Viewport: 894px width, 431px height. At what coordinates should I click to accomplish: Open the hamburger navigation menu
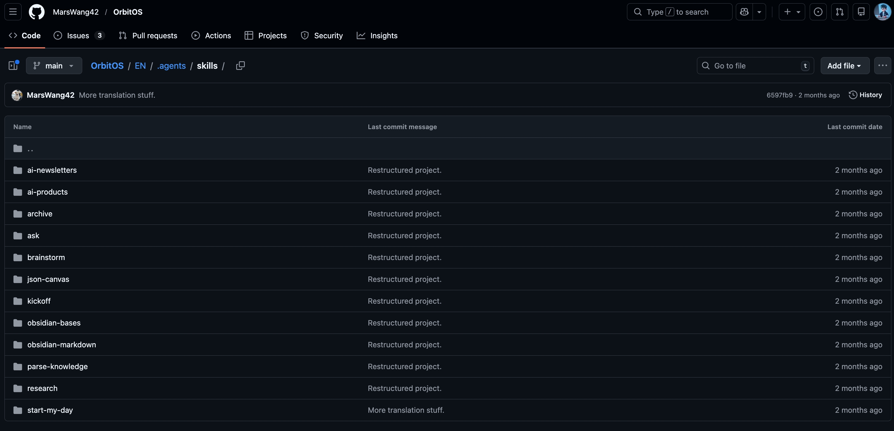point(13,12)
